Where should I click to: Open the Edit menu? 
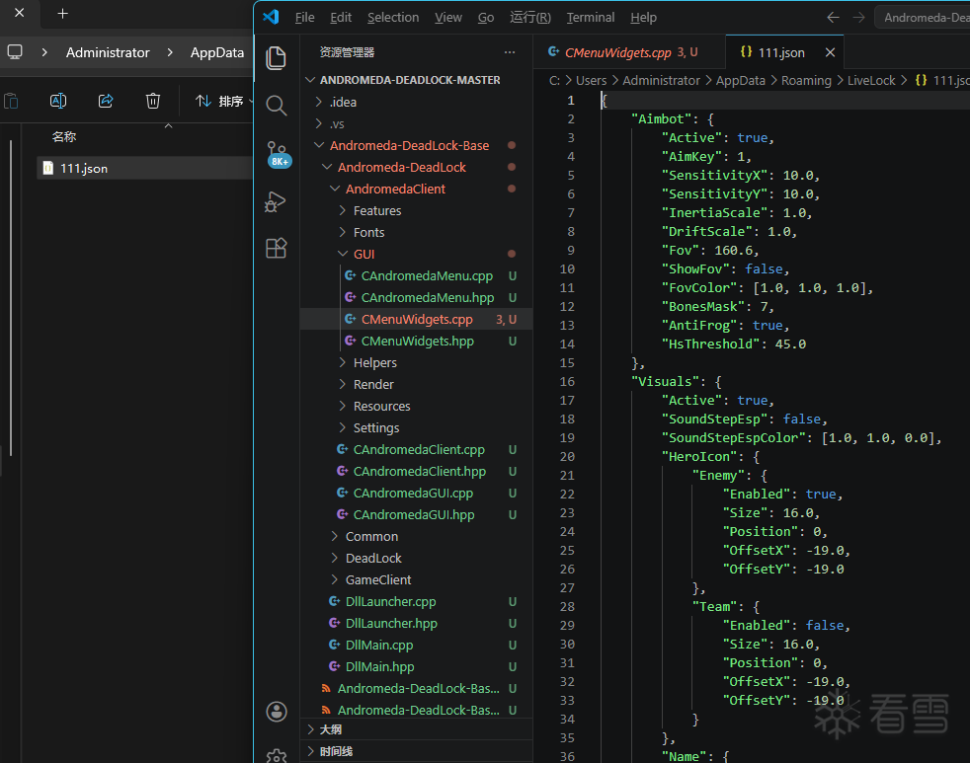pos(341,18)
